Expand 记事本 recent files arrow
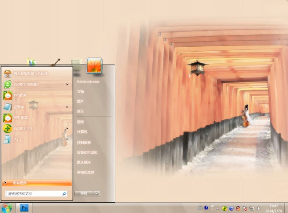The height and width of the screenshot is (213, 288). (67, 107)
